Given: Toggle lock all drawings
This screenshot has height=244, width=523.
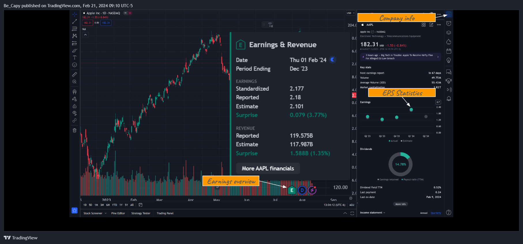Looking at the screenshot, I should point(74,106).
